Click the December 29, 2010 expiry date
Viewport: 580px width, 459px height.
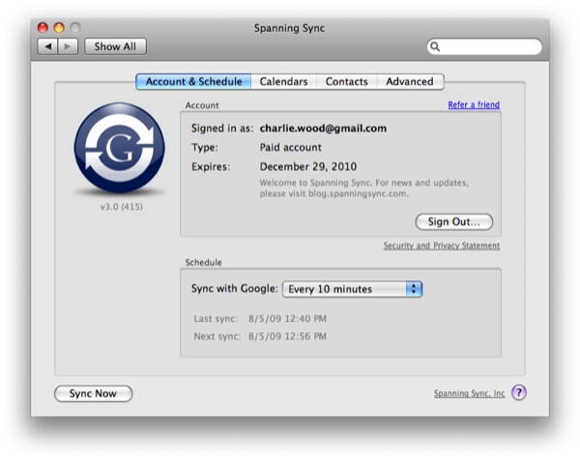coord(308,166)
